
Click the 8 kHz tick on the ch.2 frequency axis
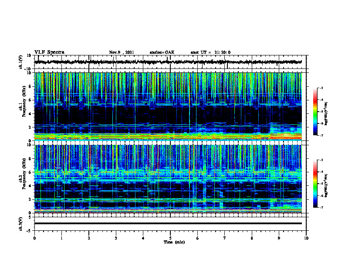[30, 159]
